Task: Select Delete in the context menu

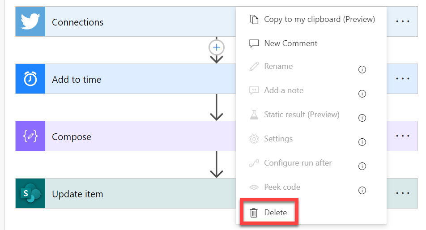Action: coord(275,213)
